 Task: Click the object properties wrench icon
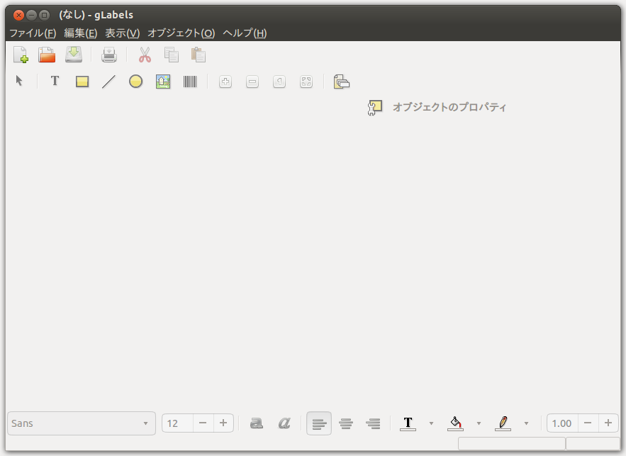[x=374, y=107]
